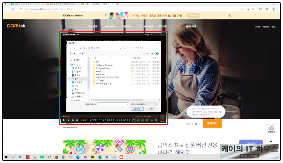Open the 영상 편집 menu on GOMLab site
283x163 pixels.
pyautogui.click(x=94, y=27)
